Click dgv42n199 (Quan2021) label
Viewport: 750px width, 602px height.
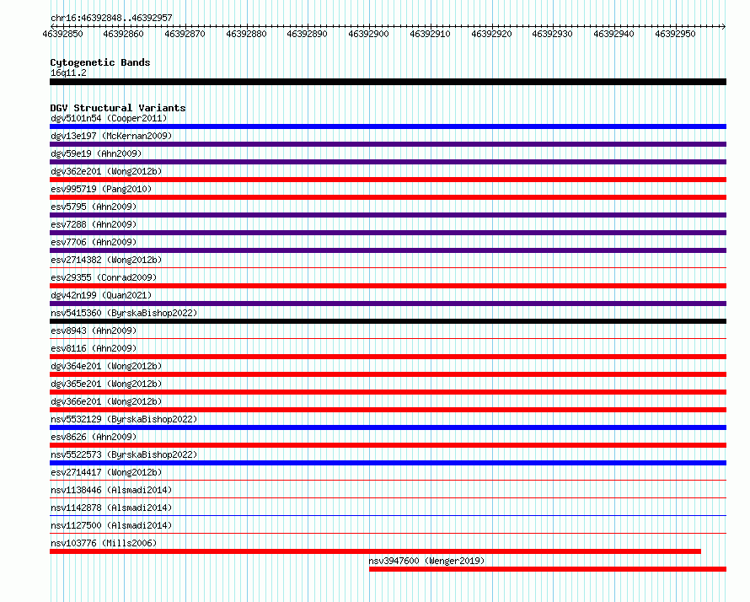point(101,295)
